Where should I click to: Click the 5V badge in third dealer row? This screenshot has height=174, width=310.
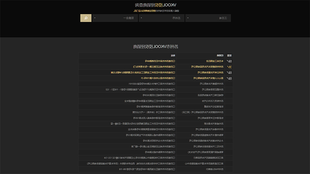click(229, 73)
